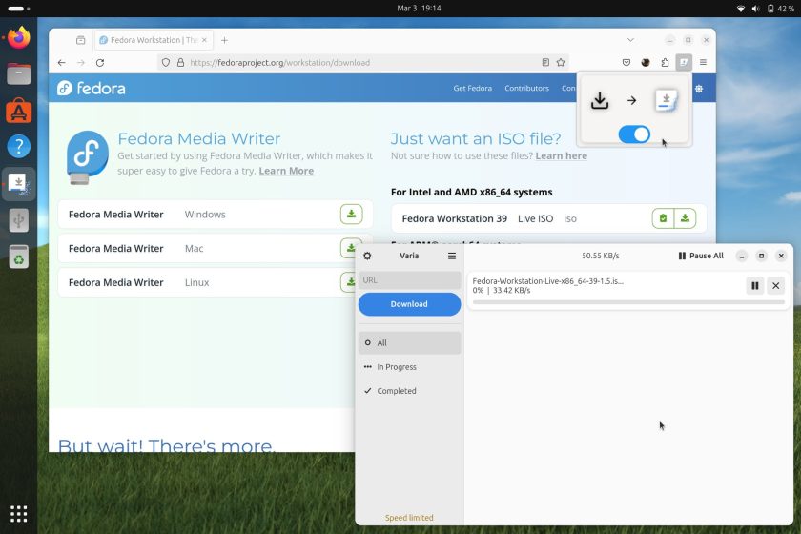801x534 pixels.
Task: Open Help from the Ubuntu dock
Action: tap(19, 147)
